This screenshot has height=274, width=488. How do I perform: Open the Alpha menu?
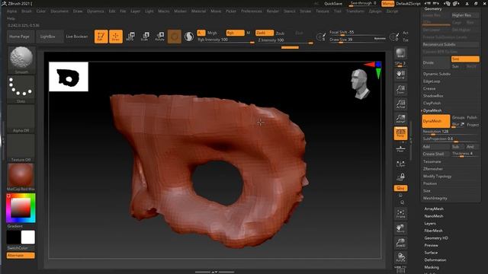pos(12,11)
